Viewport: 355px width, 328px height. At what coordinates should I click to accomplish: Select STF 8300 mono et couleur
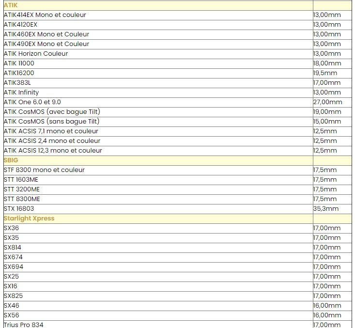[x=44, y=170]
